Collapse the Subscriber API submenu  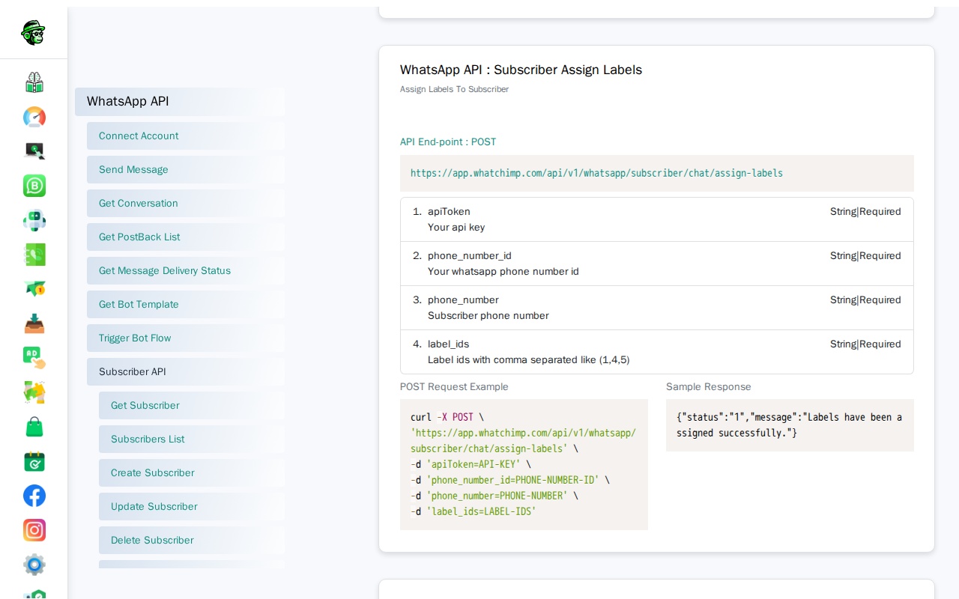click(x=186, y=372)
